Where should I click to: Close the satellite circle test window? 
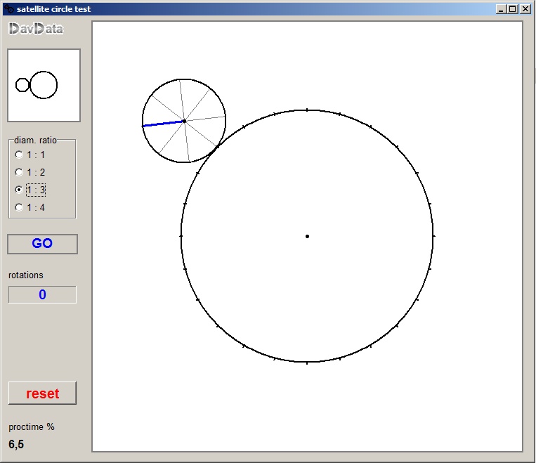(x=525, y=9)
